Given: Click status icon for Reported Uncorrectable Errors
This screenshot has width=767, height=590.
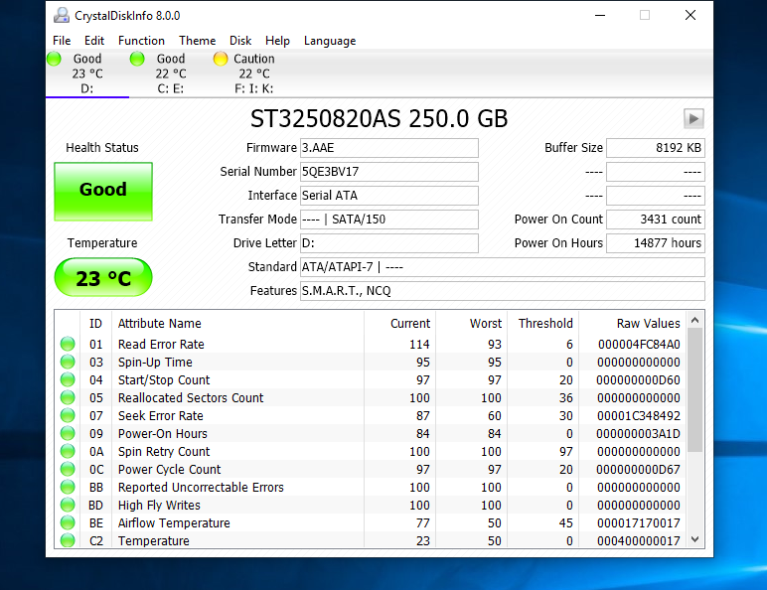Looking at the screenshot, I should [x=68, y=487].
